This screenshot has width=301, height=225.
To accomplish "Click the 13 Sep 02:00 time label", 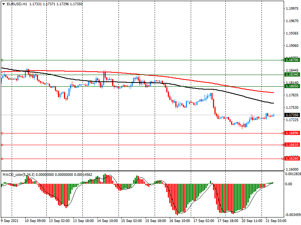I will pyautogui.click(x=59, y=221).
